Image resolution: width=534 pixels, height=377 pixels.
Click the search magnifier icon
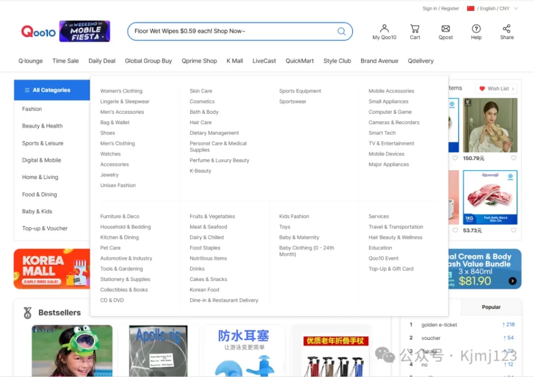[341, 31]
